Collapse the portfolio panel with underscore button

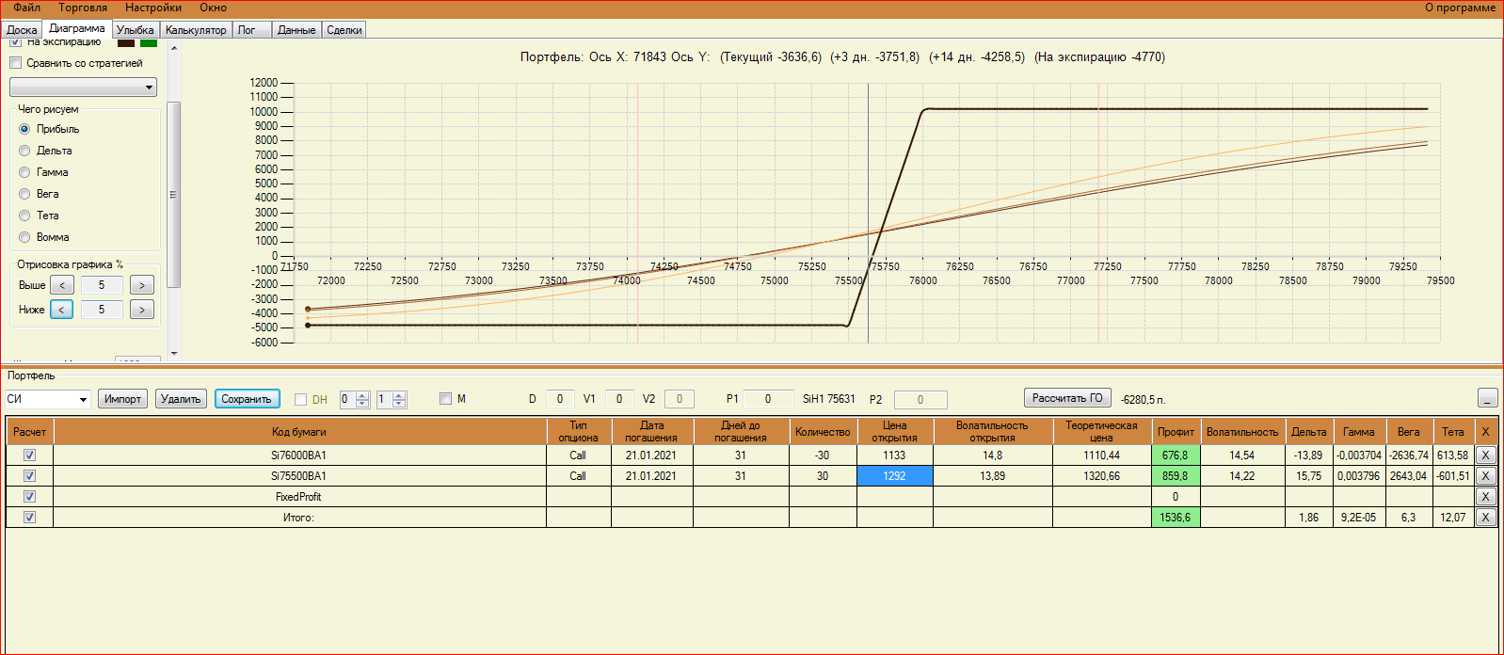1487,398
